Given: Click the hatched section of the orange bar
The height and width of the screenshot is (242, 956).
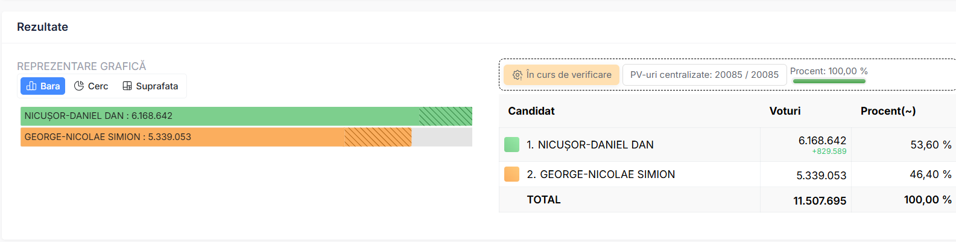Looking at the screenshot, I should coord(378,137).
